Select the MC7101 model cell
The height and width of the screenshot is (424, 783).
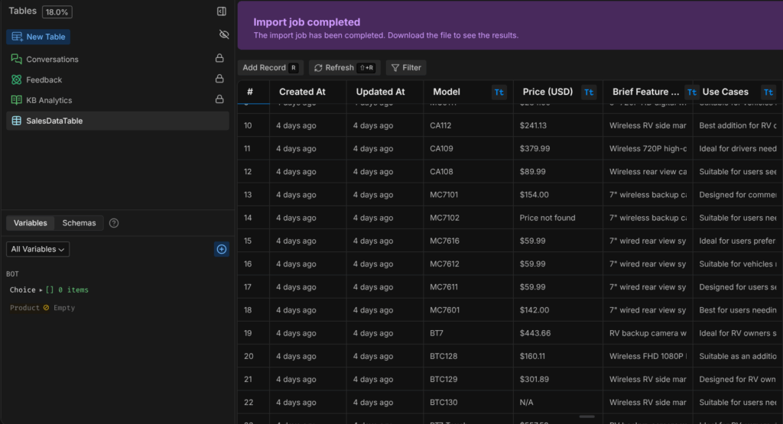click(x=469, y=195)
